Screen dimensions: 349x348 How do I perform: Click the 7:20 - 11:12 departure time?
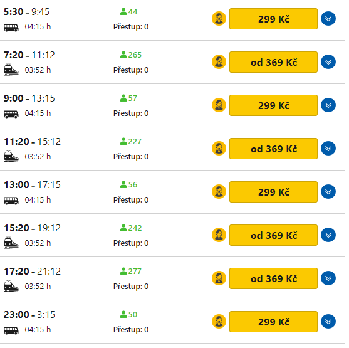click(x=29, y=55)
